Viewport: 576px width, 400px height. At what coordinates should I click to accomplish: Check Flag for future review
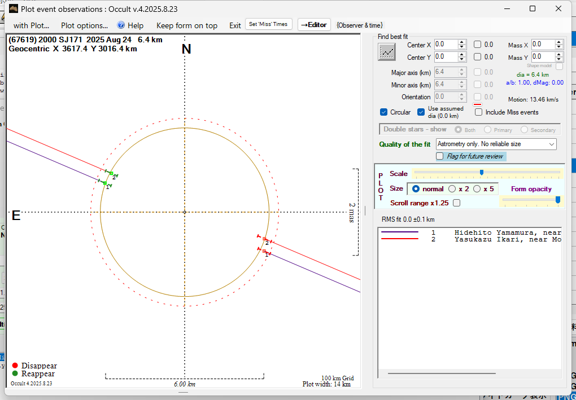click(x=440, y=156)
